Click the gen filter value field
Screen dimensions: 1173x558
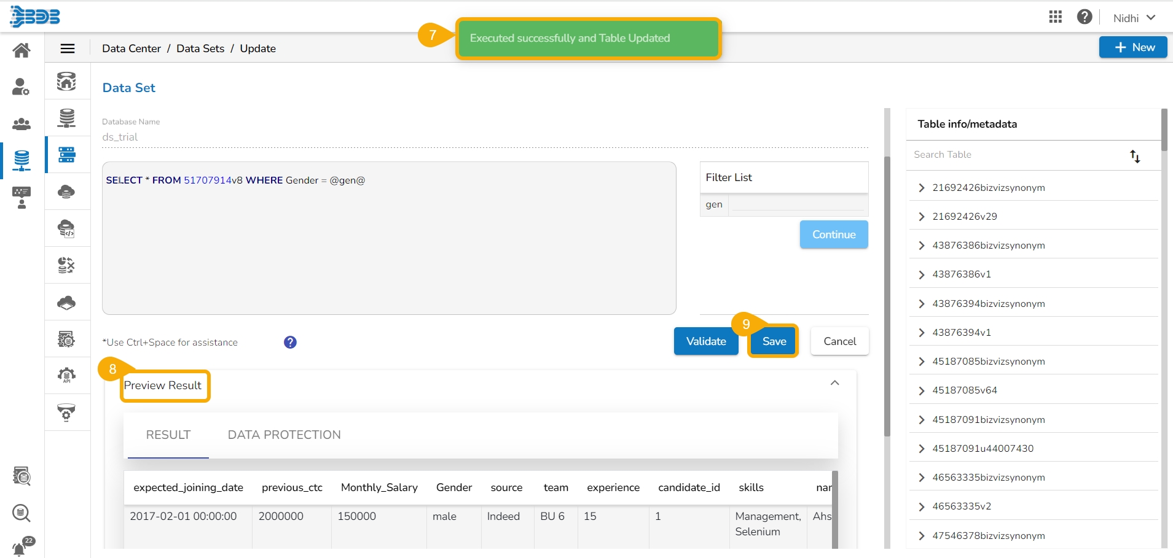coord(798,204)
